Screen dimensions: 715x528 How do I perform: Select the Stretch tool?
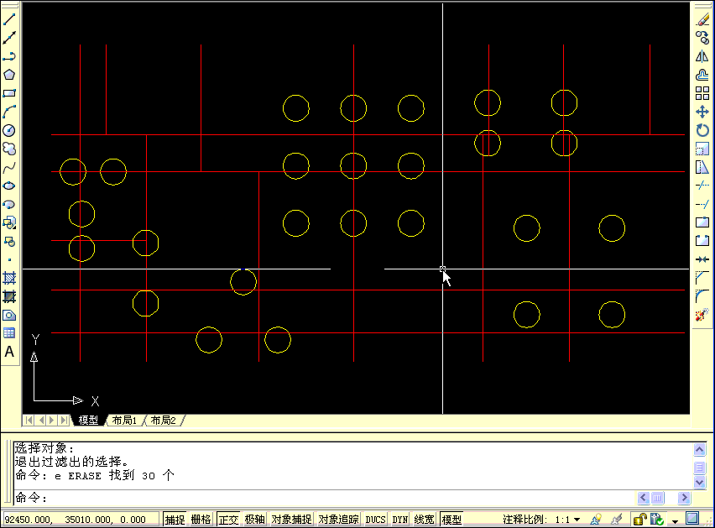click(x=702, y=167)
